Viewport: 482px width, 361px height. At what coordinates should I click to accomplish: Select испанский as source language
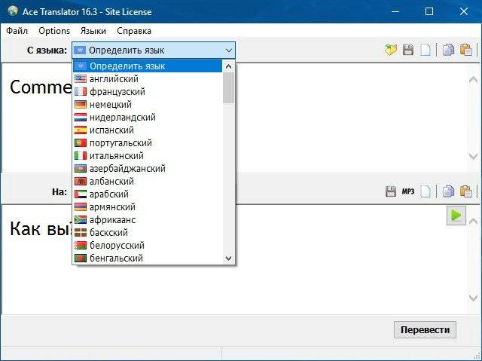point(148,130)
